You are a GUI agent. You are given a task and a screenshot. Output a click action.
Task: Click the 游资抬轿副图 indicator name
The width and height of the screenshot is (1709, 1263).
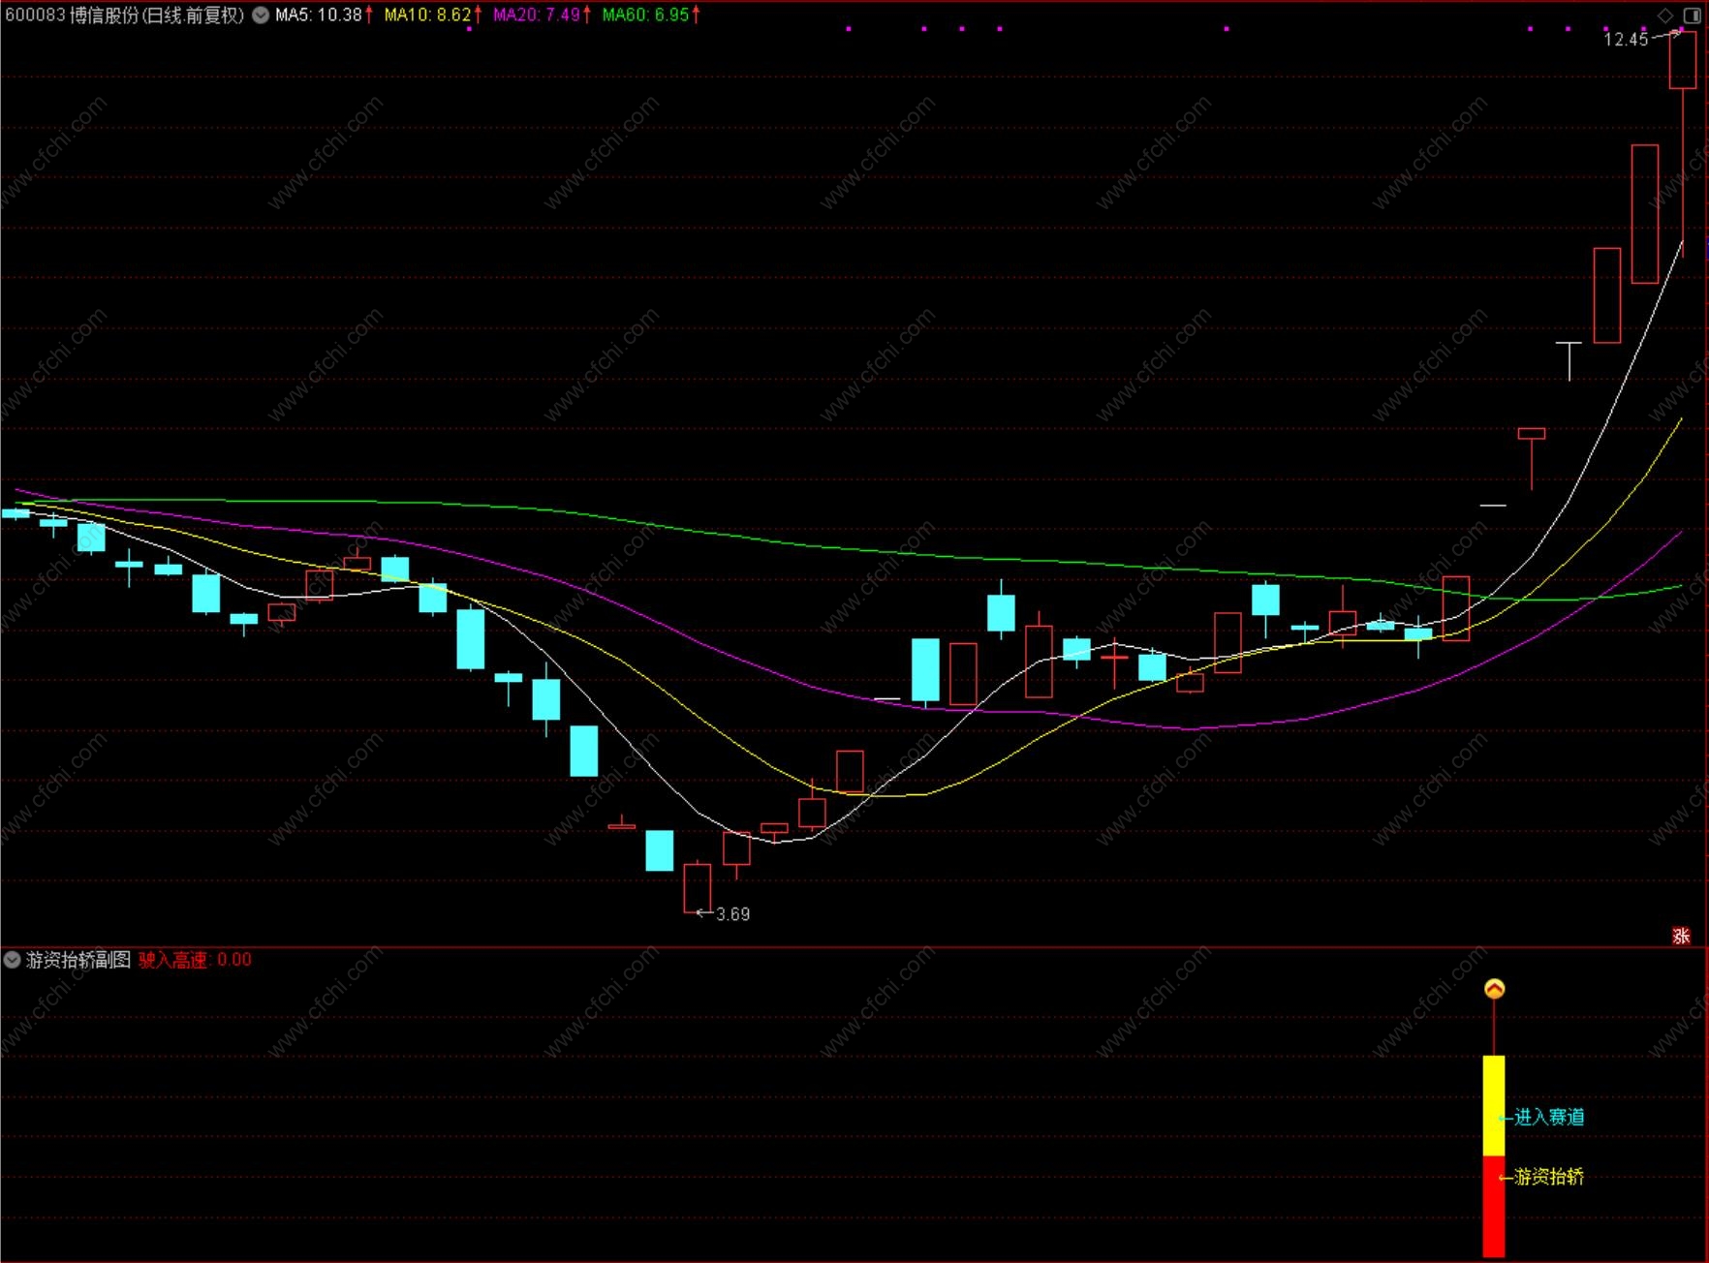tap(78, 960)
